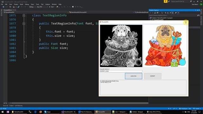Switch to Unity 2018 taskbar window

[154, 112]
